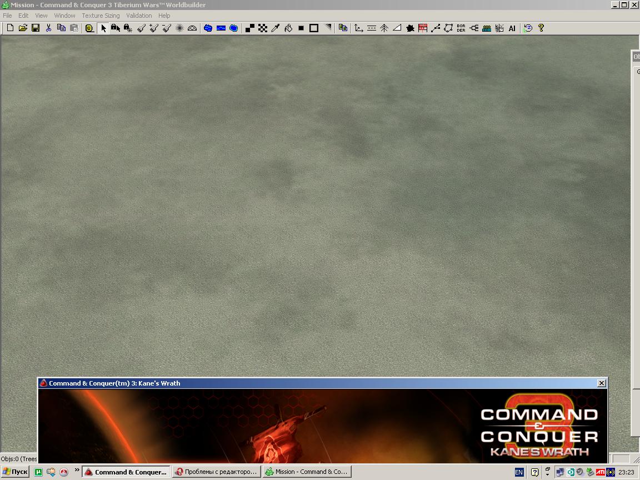The width and height of the screenshot is (640, 480).
Task: Click the blue lake water tool
Action: pos(208,28)
